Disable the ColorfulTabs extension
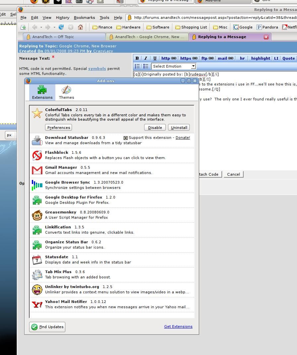Image resolution: width=297 pixels, height=355 pixels. pos(155,128)
